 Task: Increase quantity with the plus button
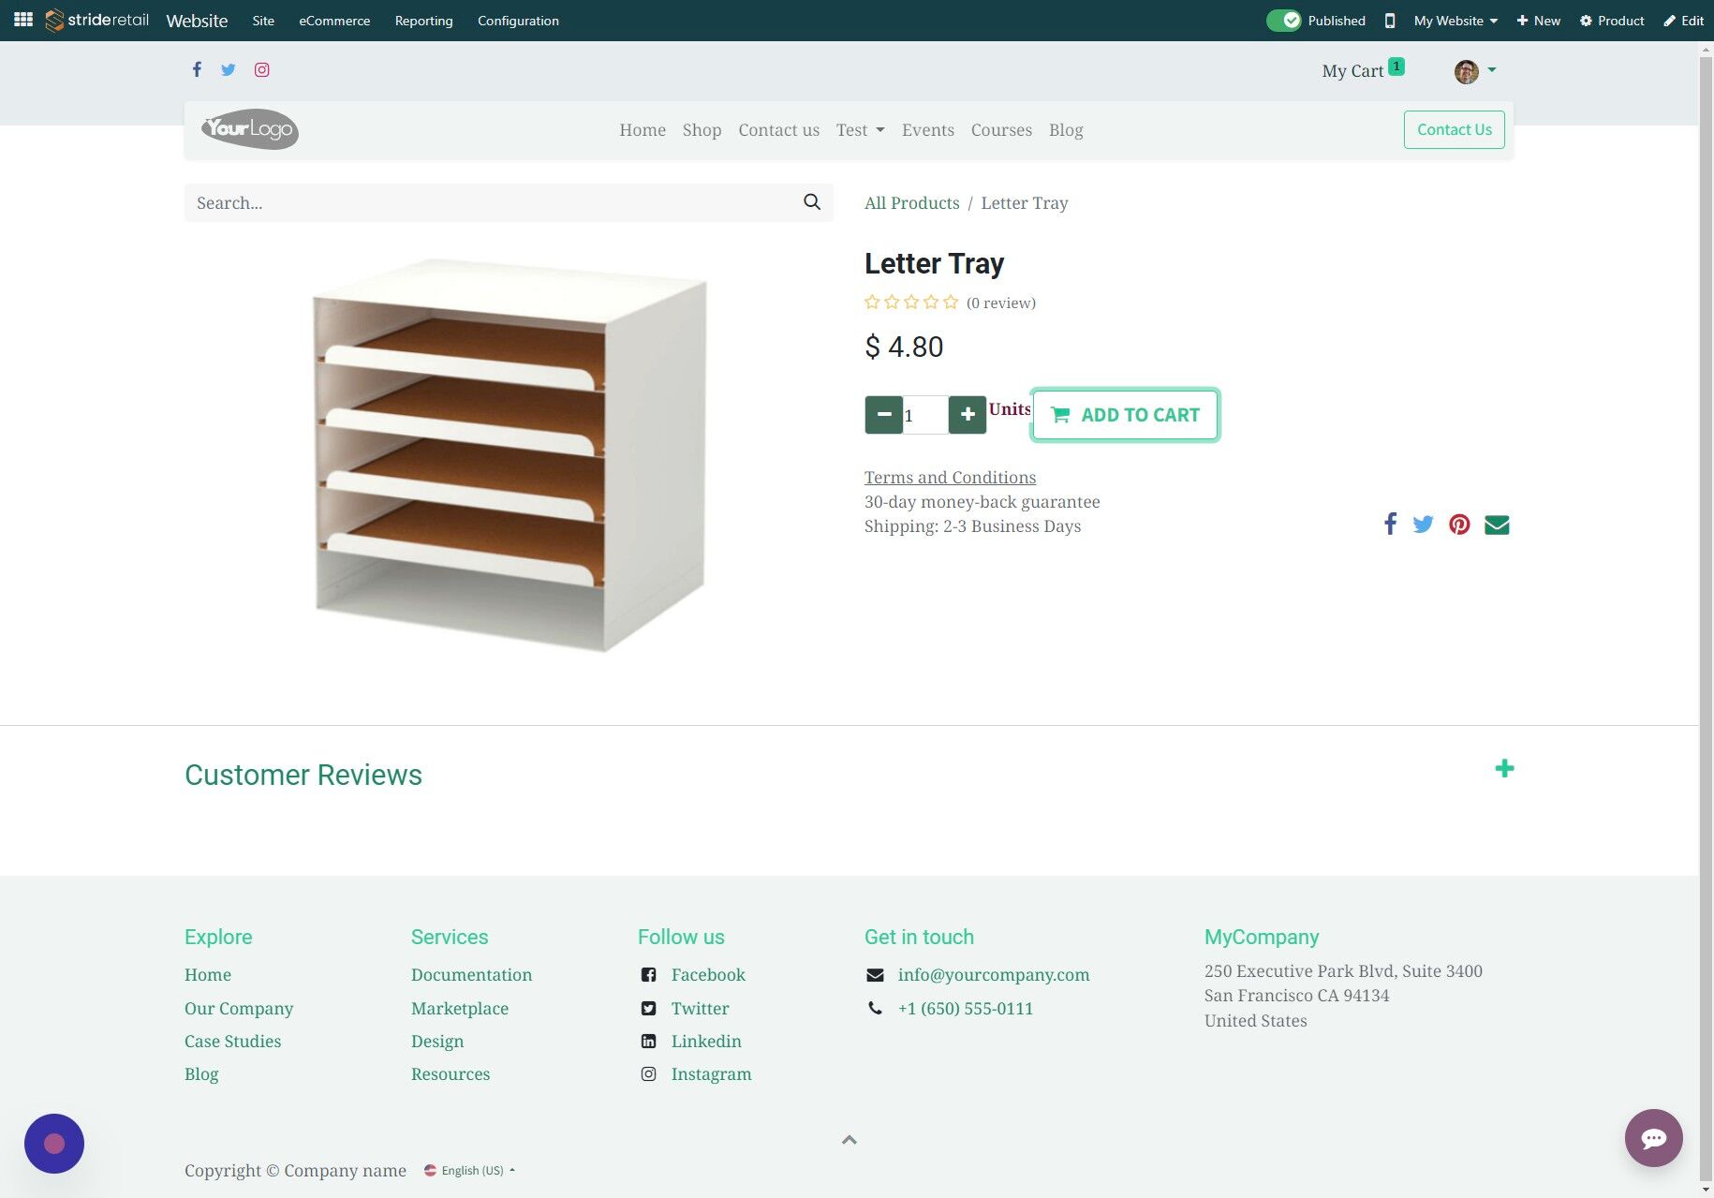click(967, 414)
